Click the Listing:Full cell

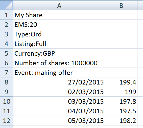tap(59, 44)
